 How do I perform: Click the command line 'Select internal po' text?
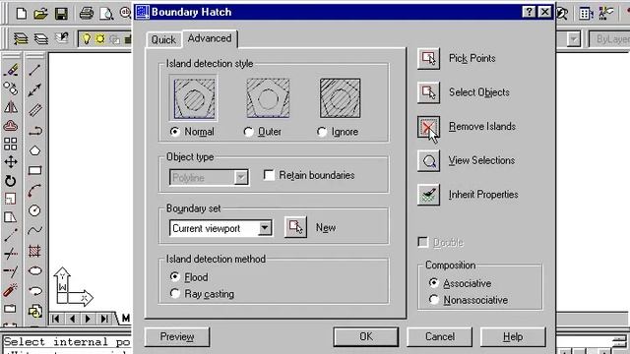pyautogui.click(x=67, y=342)
